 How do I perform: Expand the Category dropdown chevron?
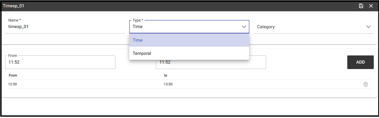tap(368, 27)
